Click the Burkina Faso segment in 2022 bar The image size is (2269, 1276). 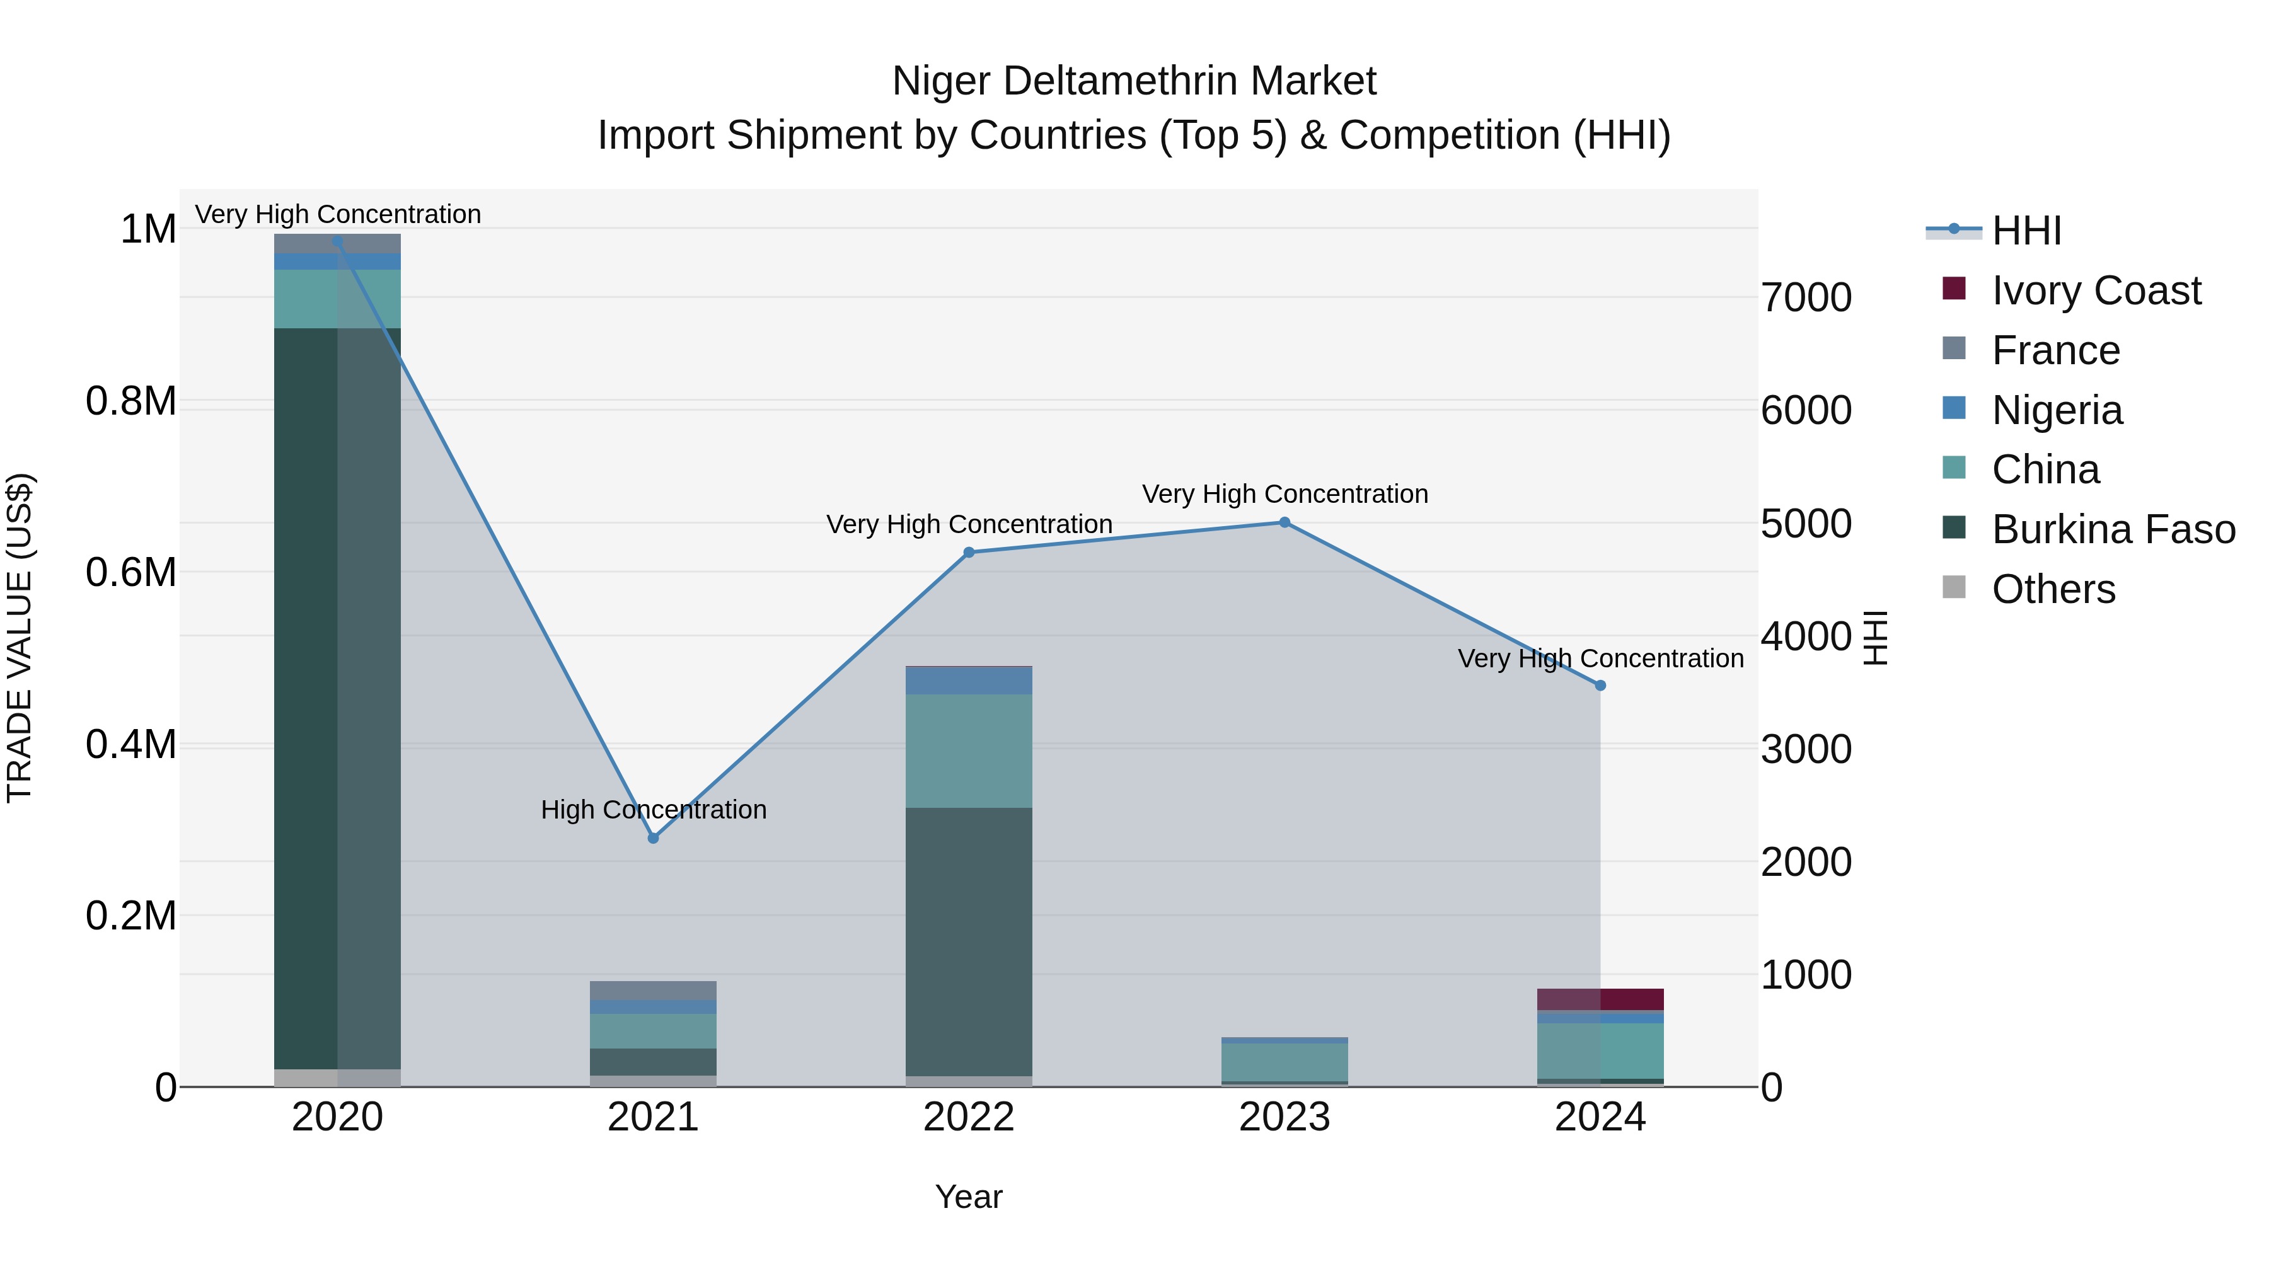pyautogui.click(x=969, y=942)
